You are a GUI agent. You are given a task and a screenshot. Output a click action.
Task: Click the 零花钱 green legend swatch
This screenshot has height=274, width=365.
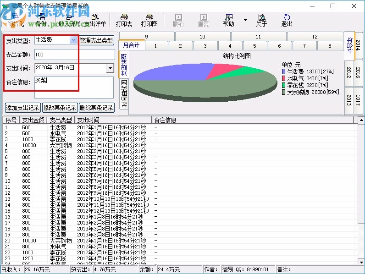283,85
